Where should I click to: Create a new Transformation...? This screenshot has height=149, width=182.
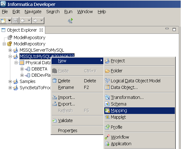[140, 97]
